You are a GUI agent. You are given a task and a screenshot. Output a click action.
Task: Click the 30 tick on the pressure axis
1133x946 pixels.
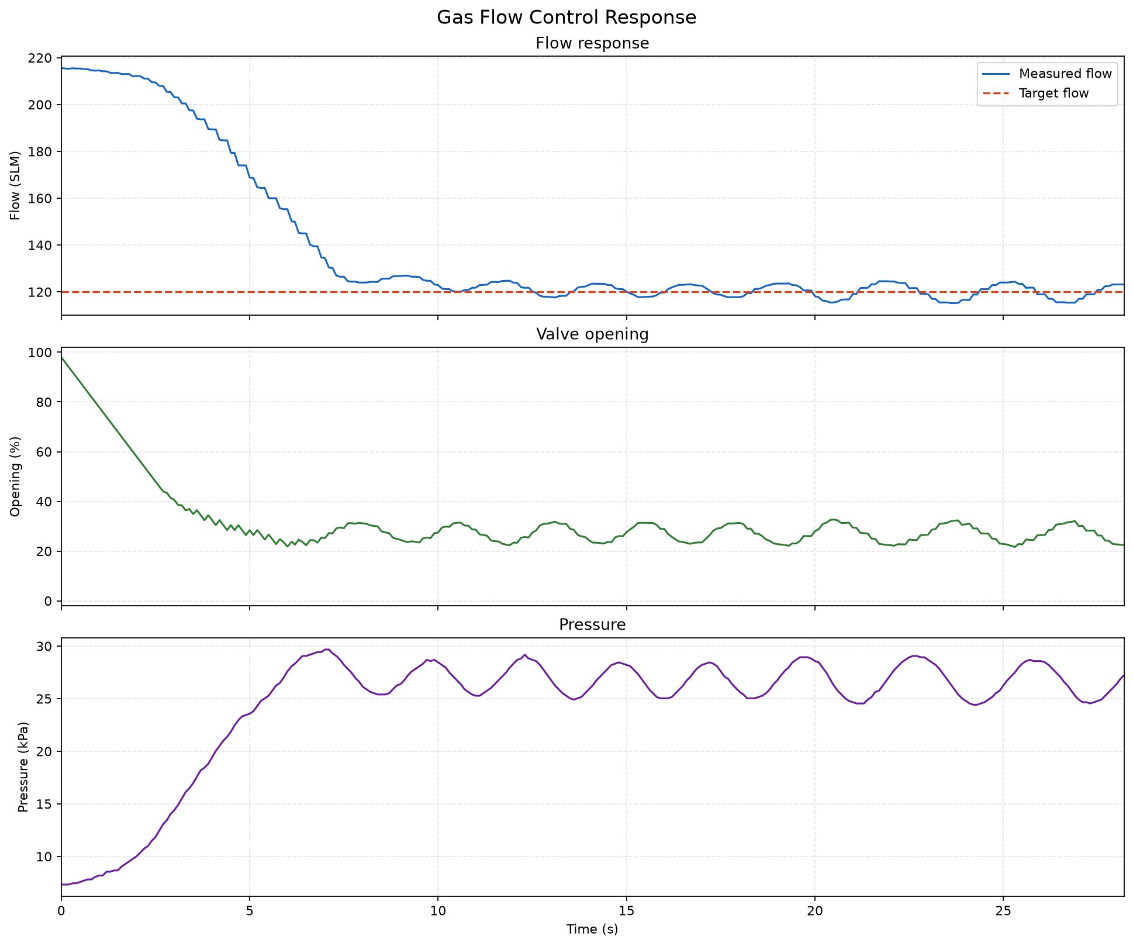point(46,647)
